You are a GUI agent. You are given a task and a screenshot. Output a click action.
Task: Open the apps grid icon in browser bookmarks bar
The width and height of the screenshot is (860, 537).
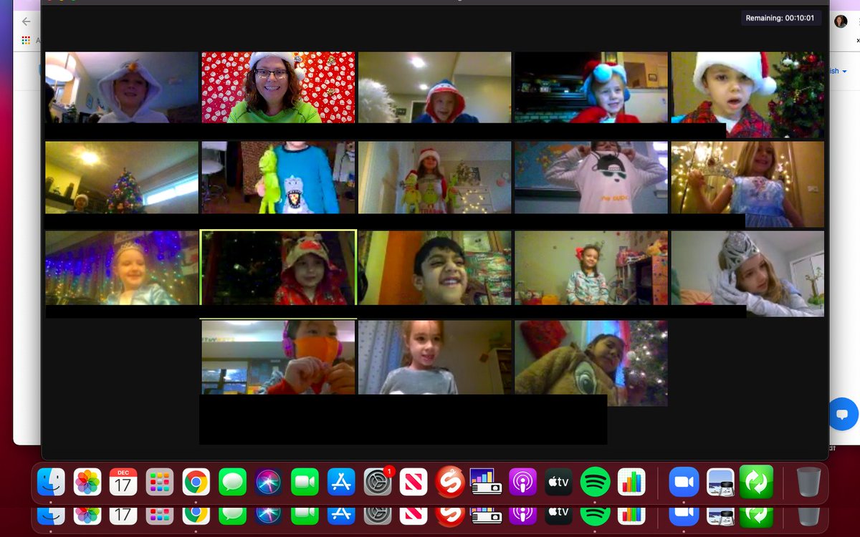coord(26,42)
